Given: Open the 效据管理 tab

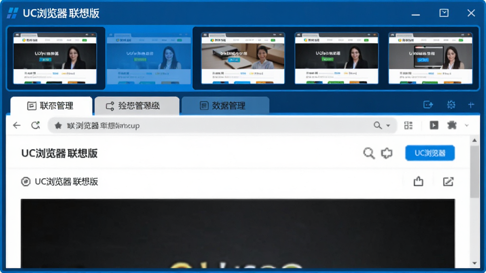Looking at the screenshot, I should (x=225, y=106).
